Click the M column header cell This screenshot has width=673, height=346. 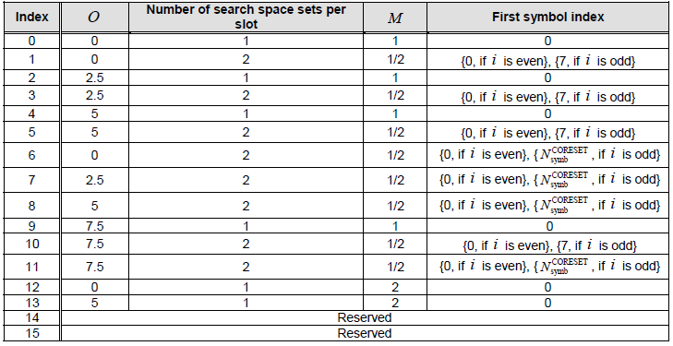(395, 18)
